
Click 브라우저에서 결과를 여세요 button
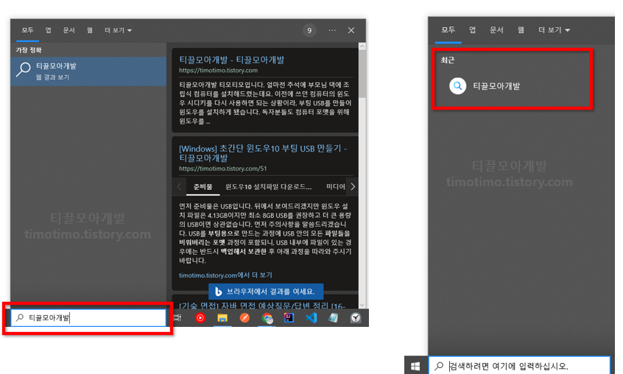266,292
